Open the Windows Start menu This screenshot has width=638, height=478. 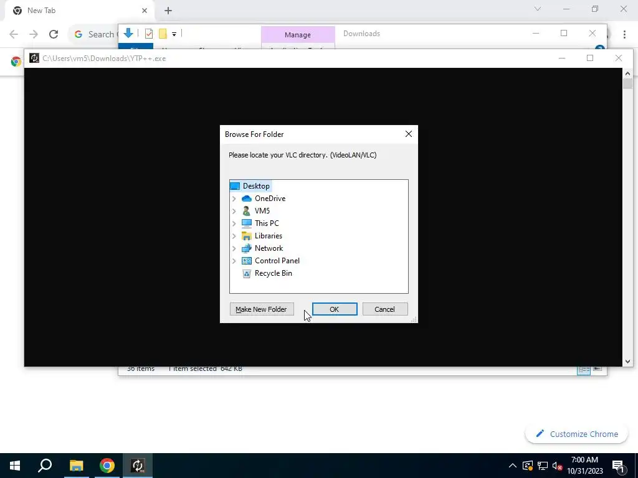pos(15,466)
